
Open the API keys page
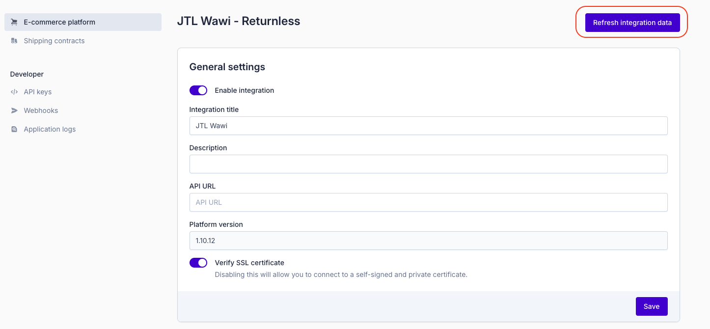(x=38, y=92)
